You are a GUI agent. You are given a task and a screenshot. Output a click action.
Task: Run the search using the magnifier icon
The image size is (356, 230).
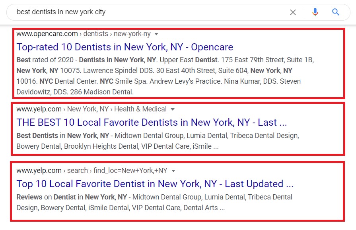pyautogui.click(x=336, y=12)
